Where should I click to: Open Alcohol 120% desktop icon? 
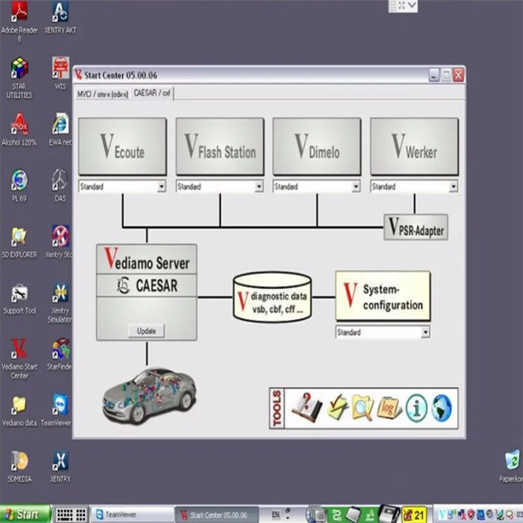[20, 129]
